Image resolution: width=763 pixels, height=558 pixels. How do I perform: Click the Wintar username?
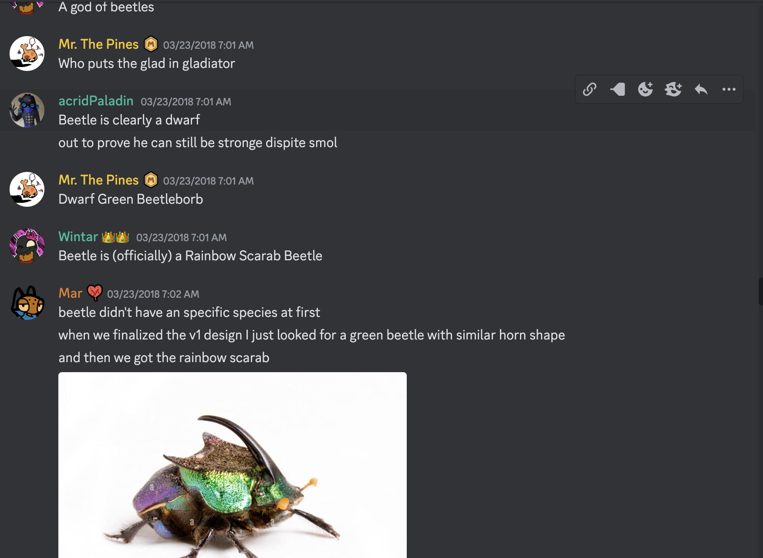(x=78, y=237)
